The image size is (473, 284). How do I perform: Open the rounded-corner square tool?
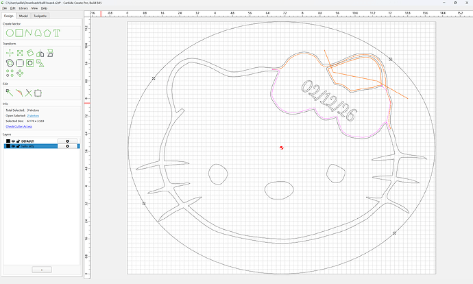point(20,63)
